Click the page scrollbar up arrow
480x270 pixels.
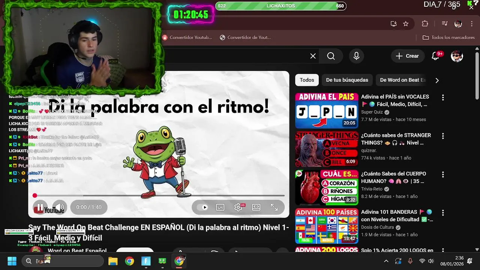[477, 48]
